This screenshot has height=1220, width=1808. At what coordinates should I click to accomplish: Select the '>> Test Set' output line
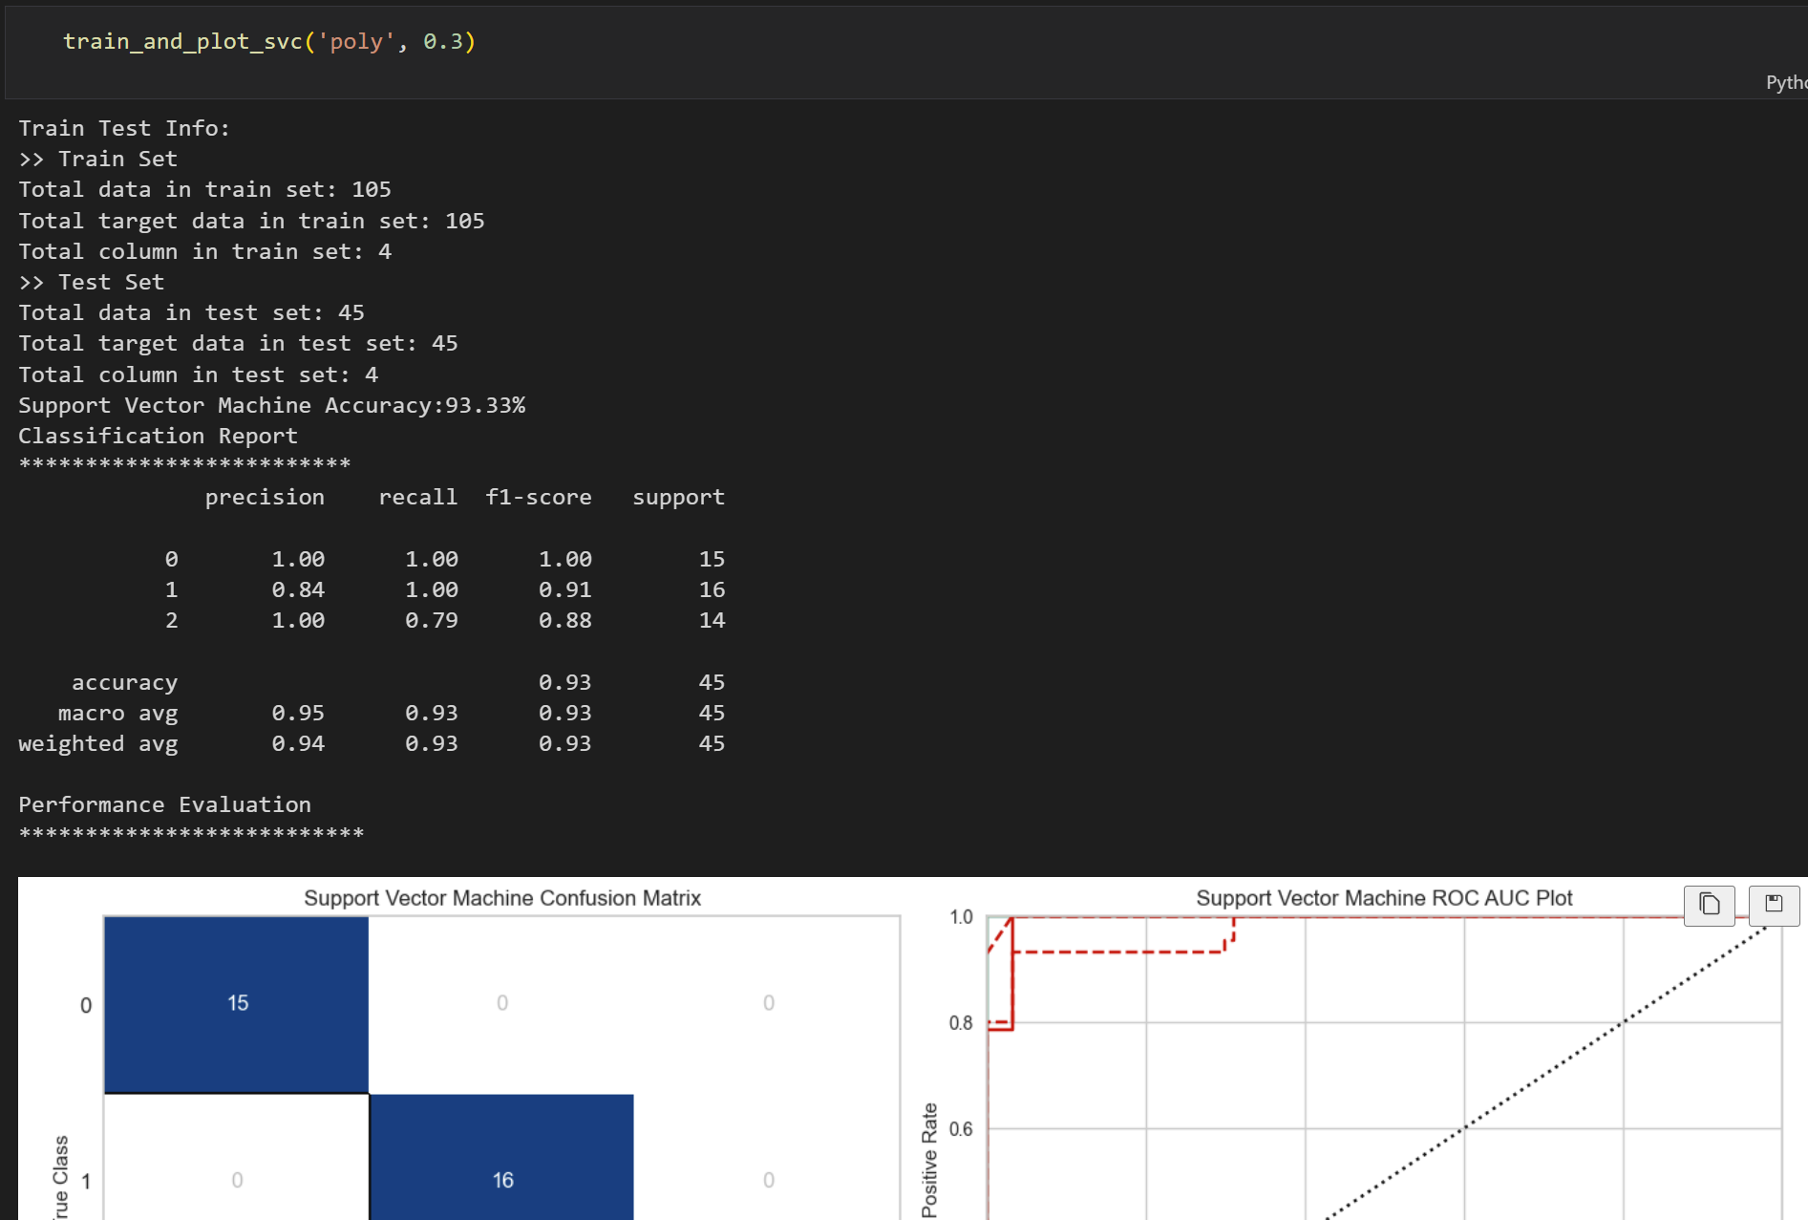92,282
